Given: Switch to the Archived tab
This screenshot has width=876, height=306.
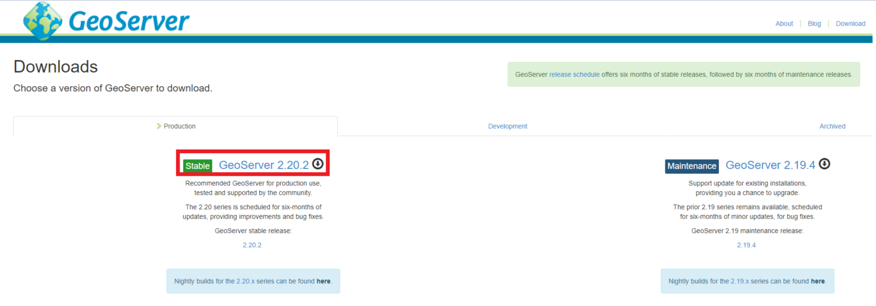Looking at the screenshot, I should pos(832,126).
